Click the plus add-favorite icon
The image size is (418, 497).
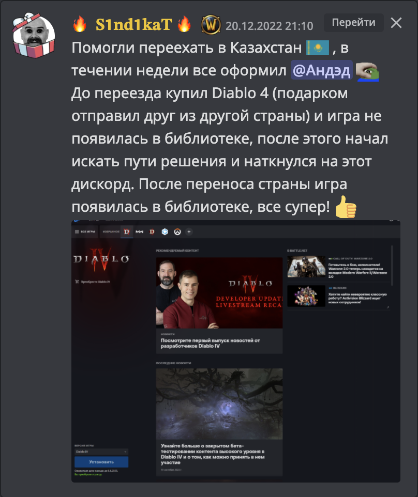189,231
